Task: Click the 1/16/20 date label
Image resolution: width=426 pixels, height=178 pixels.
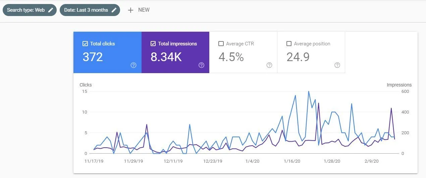Action: (292, 161)
